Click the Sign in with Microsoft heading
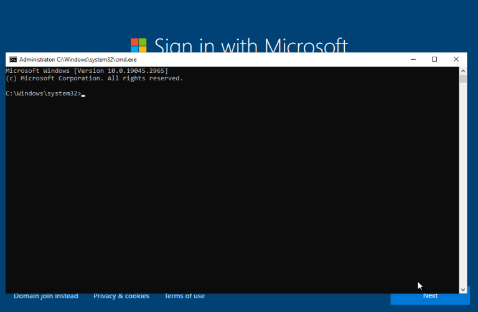Viewport: 478px width, 312px height. tap(251, 45)
